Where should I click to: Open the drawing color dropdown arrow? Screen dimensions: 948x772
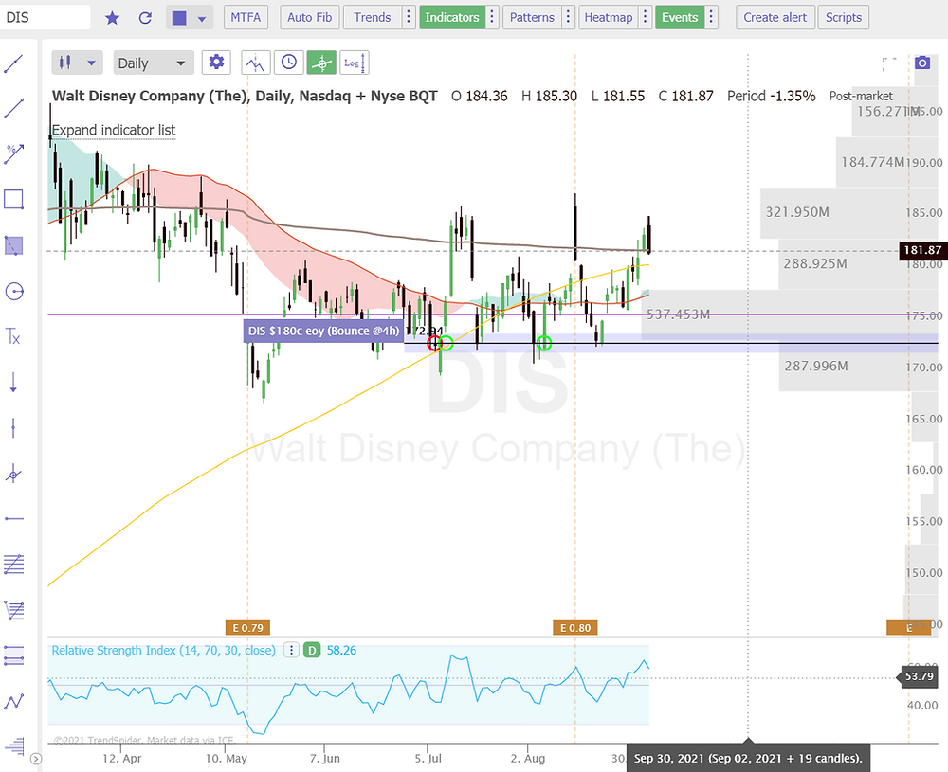(x=202, y=19)
